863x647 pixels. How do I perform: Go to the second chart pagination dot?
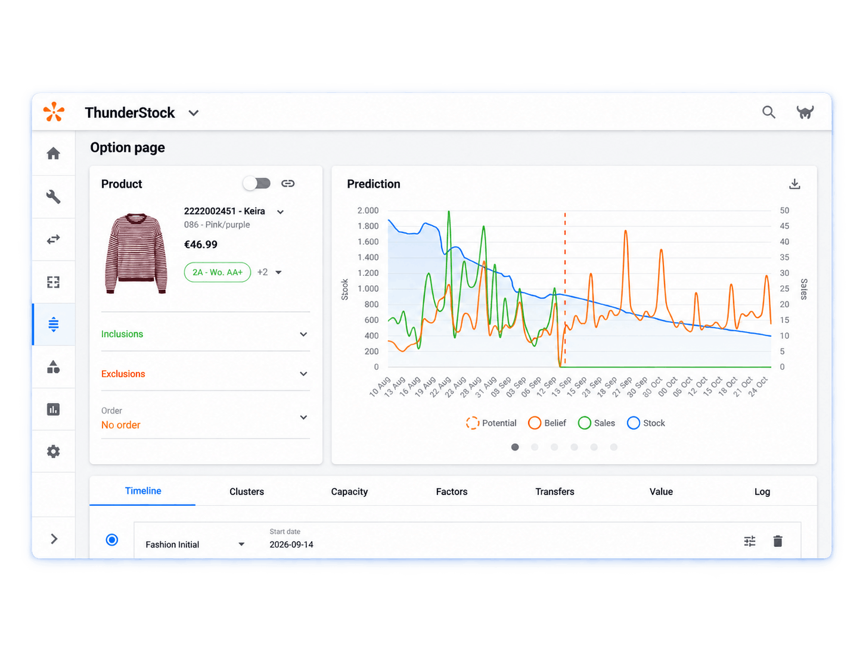[x=535, y=447]
